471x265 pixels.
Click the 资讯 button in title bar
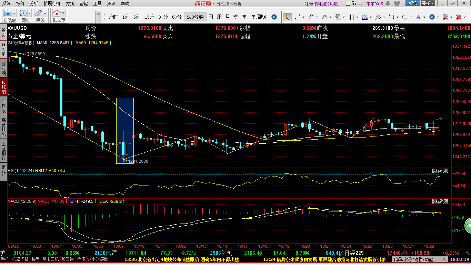coord(412,3)
